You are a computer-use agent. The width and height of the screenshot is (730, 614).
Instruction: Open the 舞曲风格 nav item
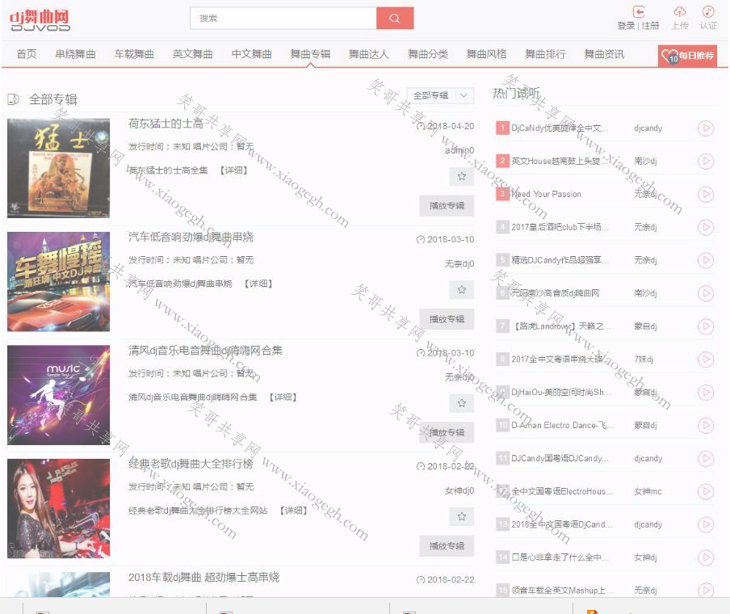coord(486,54)
